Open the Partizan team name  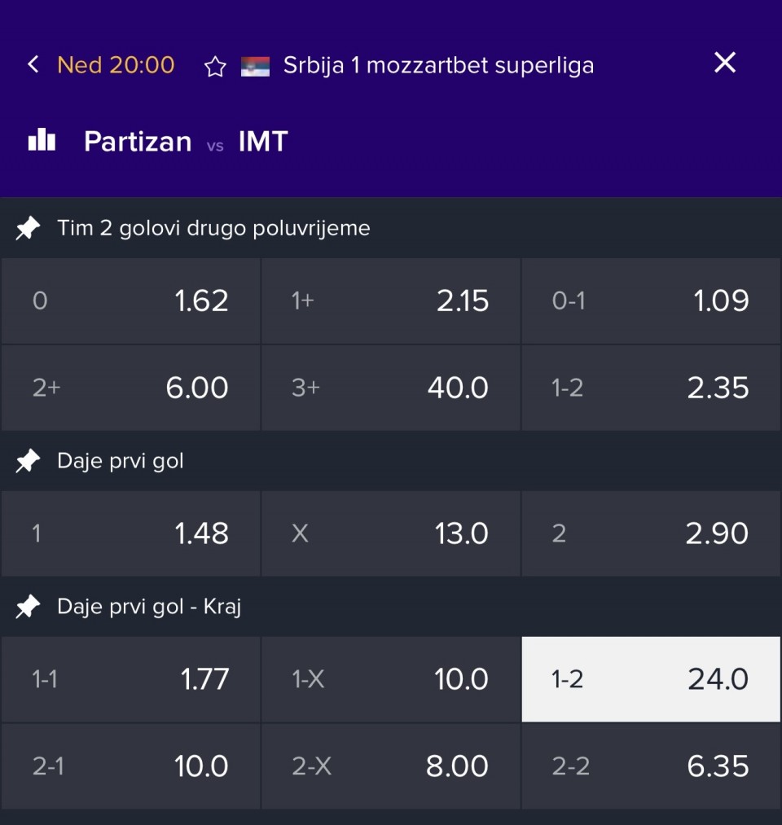[138, 142]
